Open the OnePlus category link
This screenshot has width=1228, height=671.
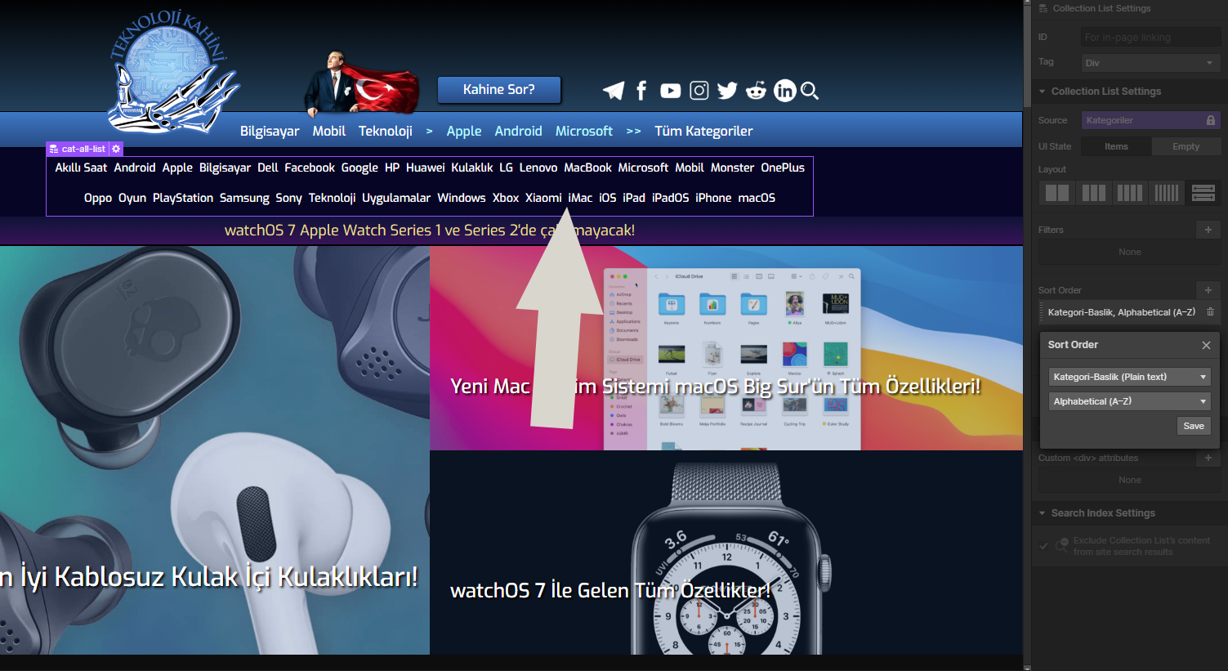pos(783,168)
